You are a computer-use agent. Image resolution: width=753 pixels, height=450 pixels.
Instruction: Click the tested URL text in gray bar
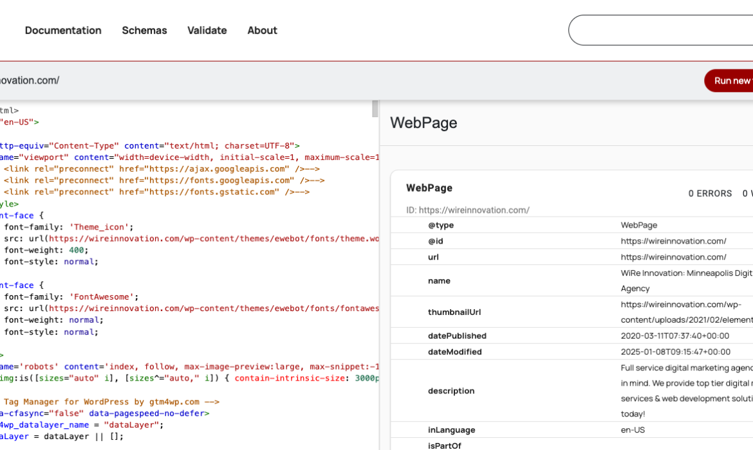(29, 80)
